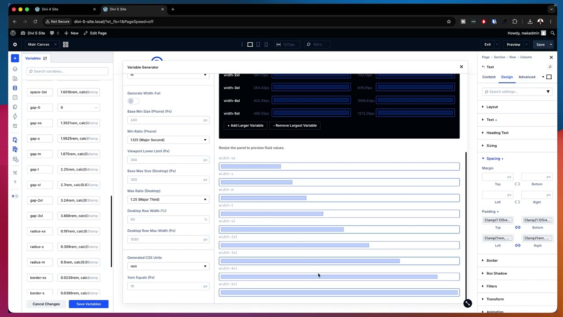Open the Main Canvas dropdown

tap(42, 44)
